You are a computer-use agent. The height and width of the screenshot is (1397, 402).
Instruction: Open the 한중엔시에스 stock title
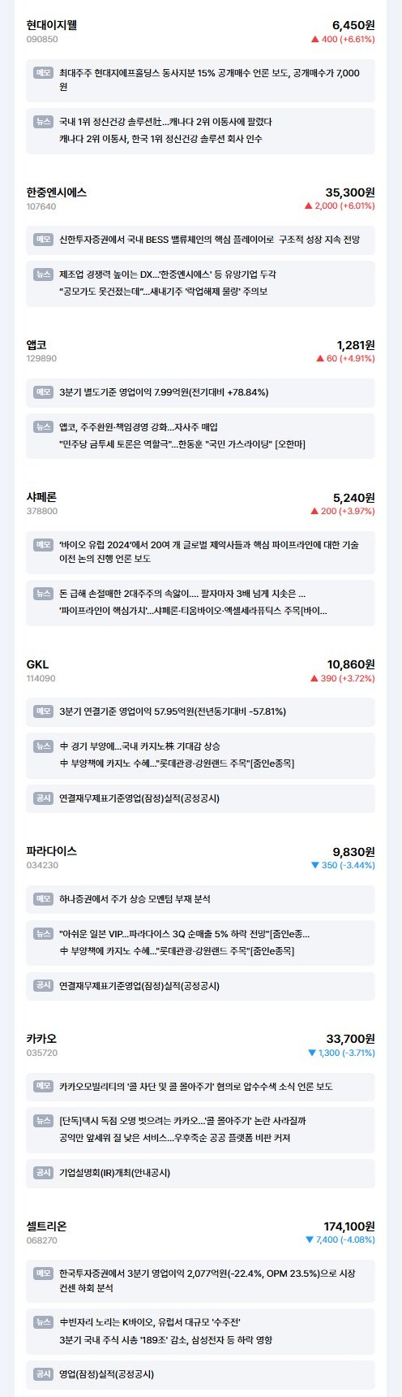pyautogui.click(x=57, y=192)
